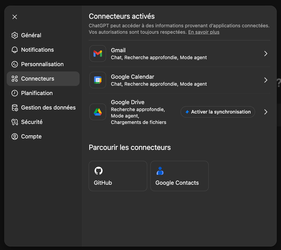281x250 pixels.
Task: Click the Notifications bell icon
Action: click(15, 50)
